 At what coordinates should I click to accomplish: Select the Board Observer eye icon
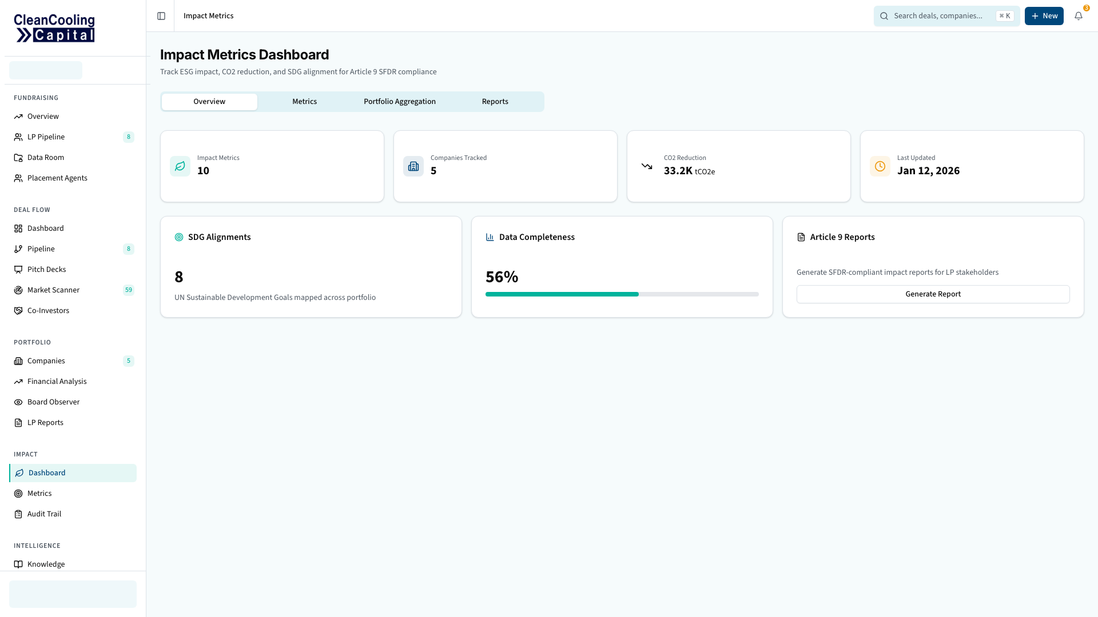[18, 402]
